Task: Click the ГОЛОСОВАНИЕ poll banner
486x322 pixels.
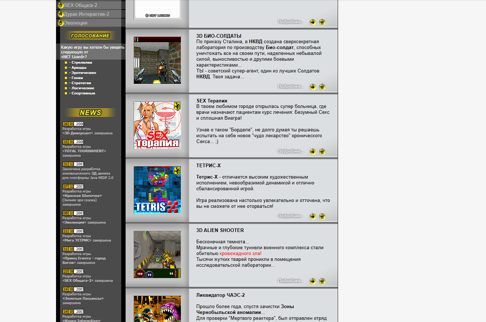Action: [90, 36]
